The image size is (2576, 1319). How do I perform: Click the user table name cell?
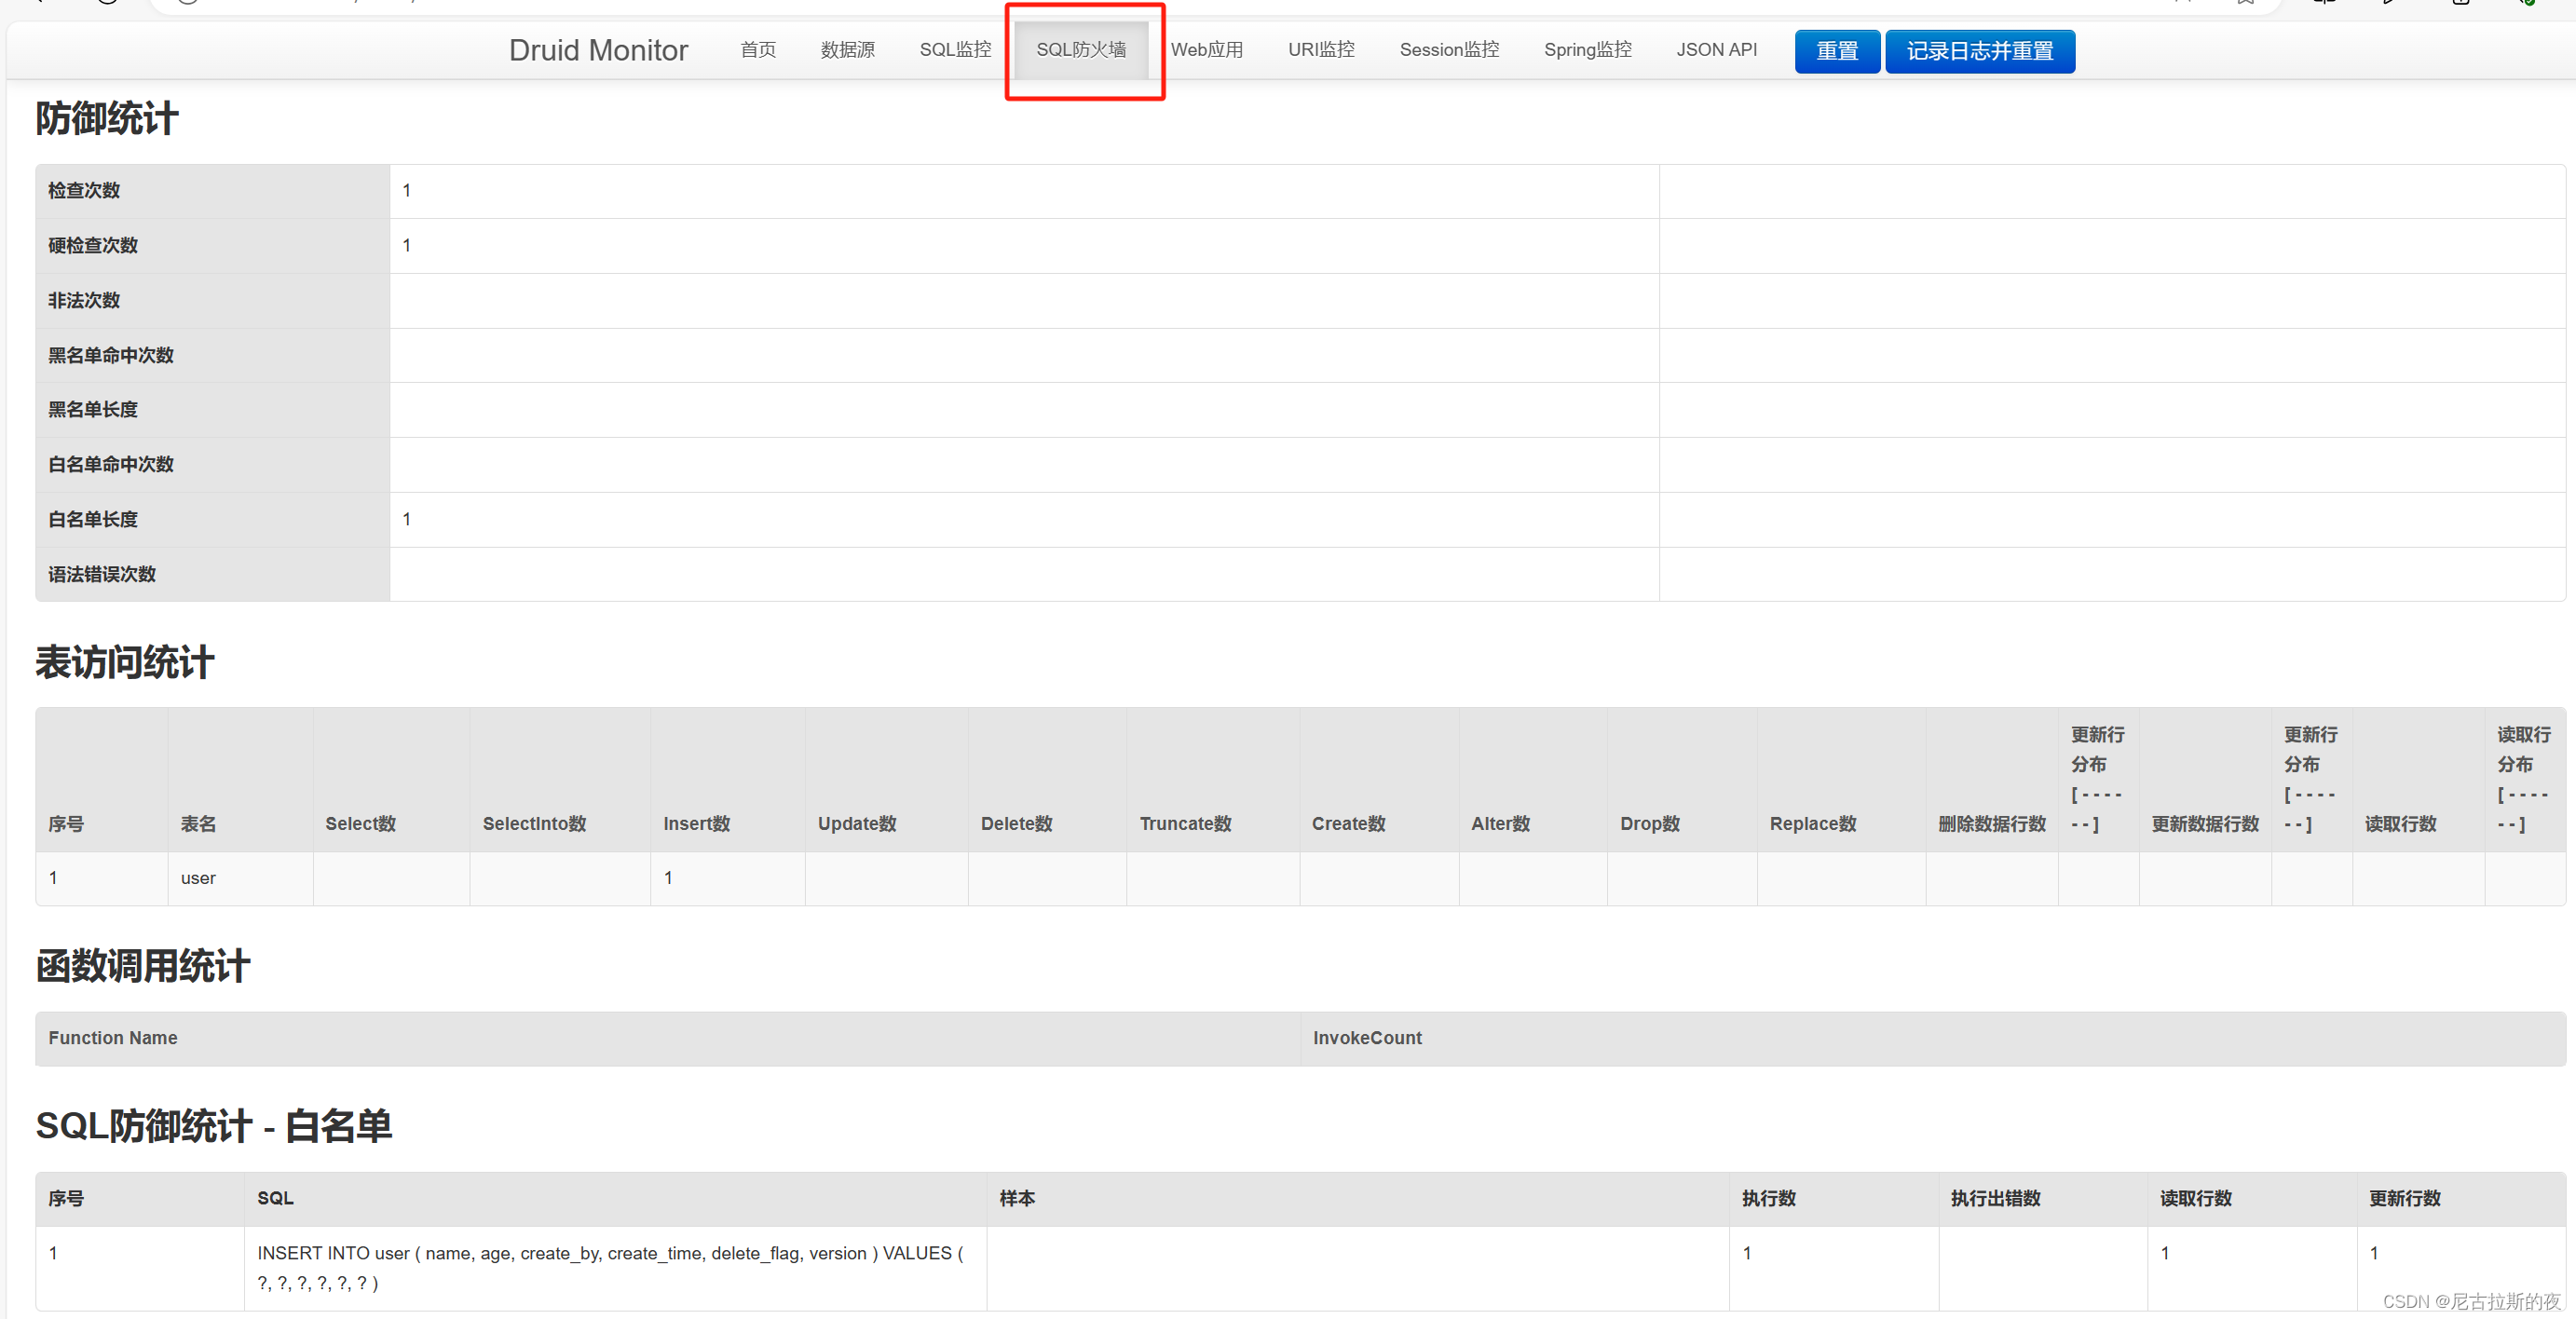click(x=198, y=878)
